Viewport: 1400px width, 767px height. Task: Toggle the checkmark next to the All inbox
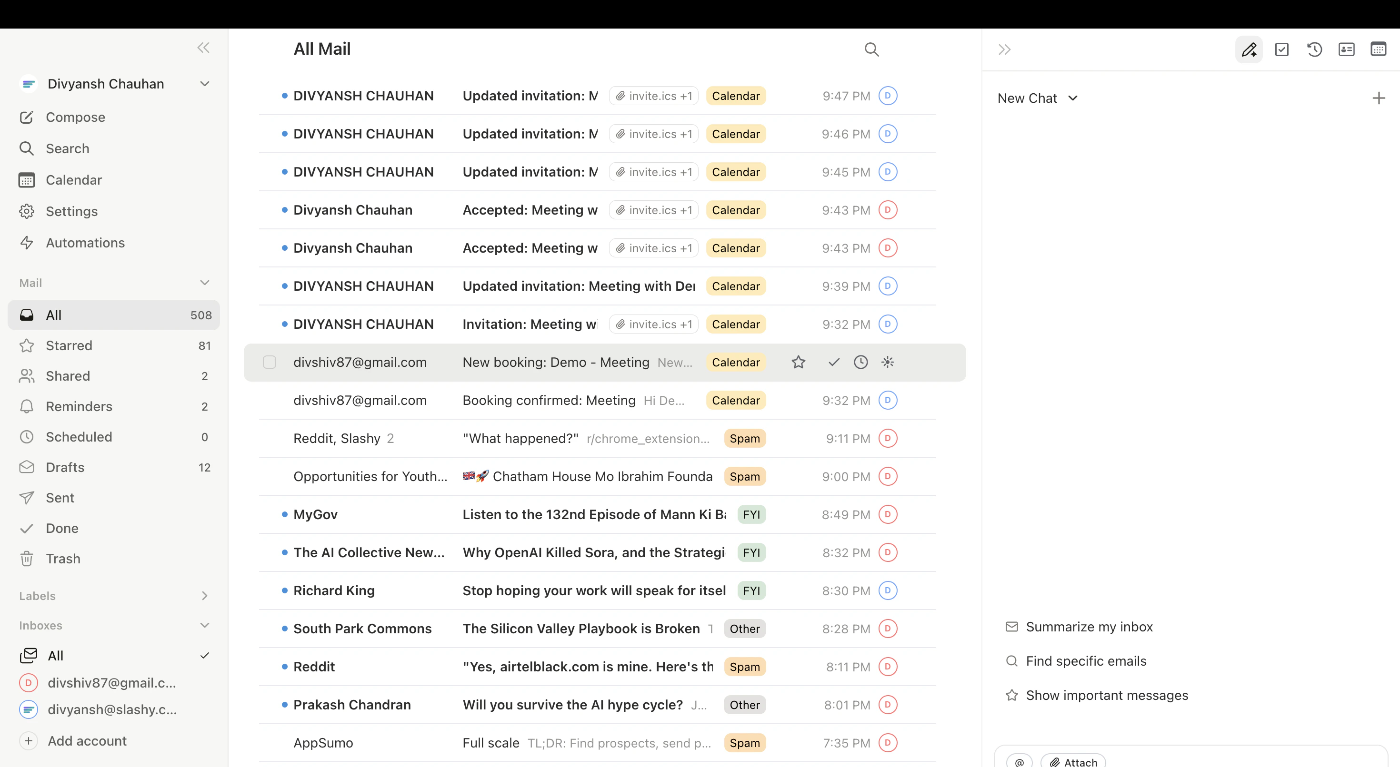pos(205,655)
